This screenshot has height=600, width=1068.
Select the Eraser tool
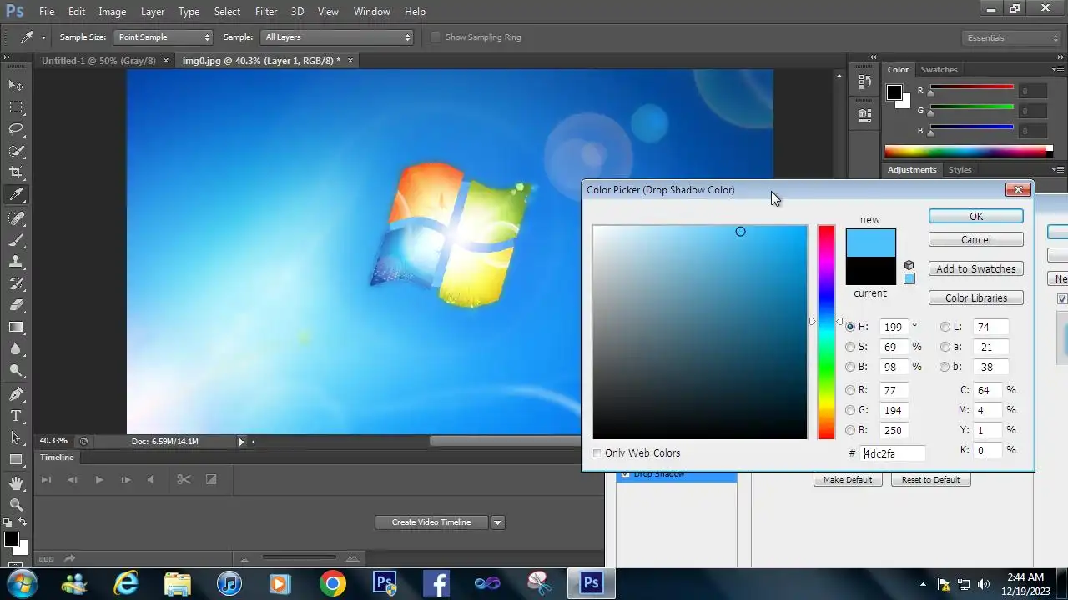pyautogui.click(x=16, y=305)
